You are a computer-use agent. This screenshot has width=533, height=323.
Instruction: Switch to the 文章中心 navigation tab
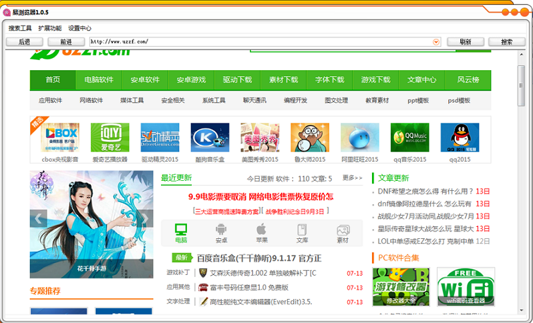click(x=422, y=80)
